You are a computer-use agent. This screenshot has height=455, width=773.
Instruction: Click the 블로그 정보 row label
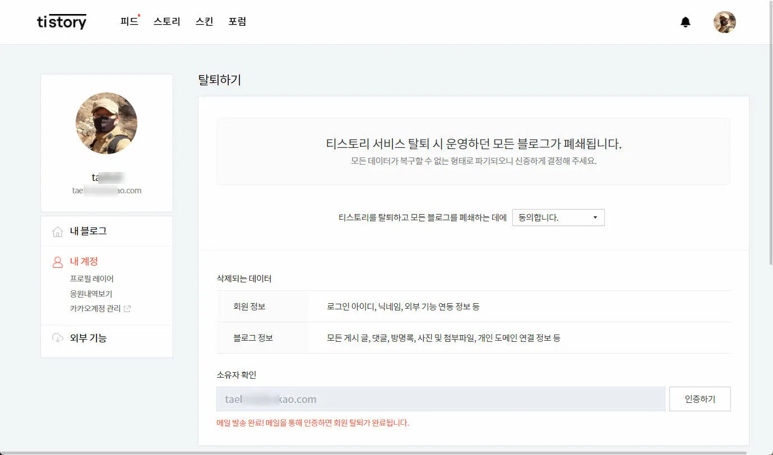tap(253, 338)
